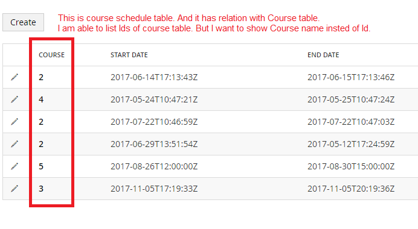Edit the row starting 2017-07-22T10:46:59Z

pos(14,122)
